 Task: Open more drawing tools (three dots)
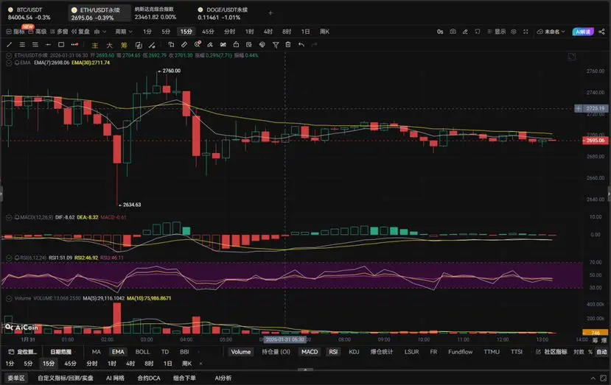74,45
